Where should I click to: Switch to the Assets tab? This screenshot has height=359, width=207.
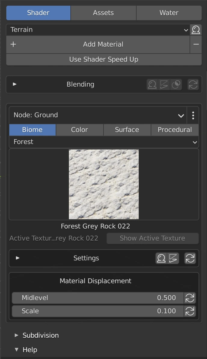(103, 13)
